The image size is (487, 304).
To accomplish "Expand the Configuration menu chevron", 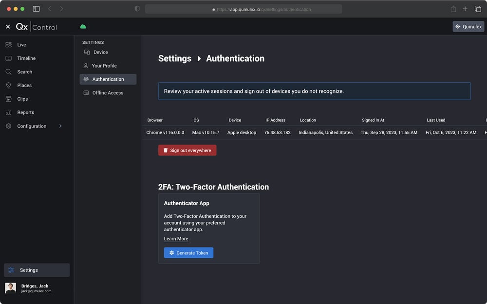I will click(60, 126).
